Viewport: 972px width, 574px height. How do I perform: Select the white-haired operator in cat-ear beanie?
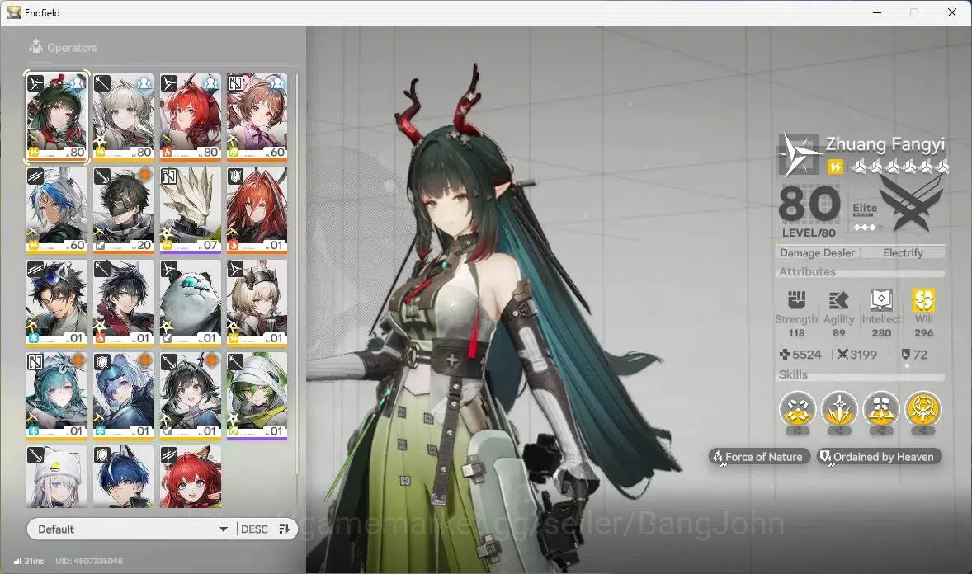[56, 477]
